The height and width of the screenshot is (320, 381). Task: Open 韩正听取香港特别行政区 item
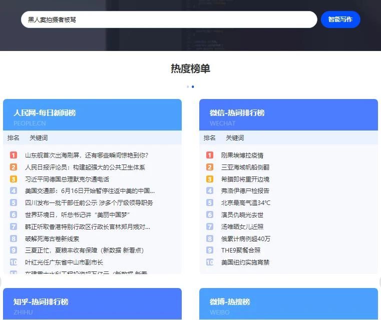coord(88,226)
